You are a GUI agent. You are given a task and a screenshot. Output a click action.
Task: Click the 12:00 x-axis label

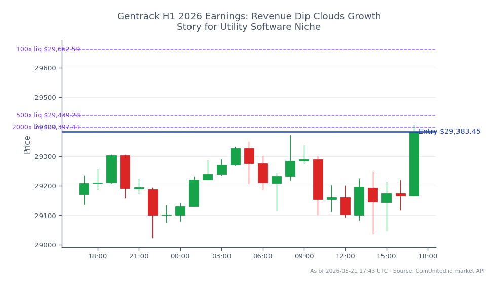pos(345,256)
